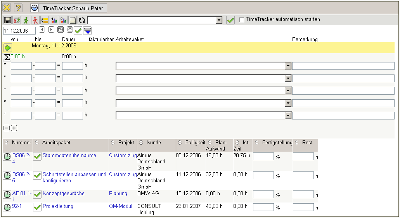Click clock icon beside Konzeptgespräche row
This screenshot has width=400, height=218.
click(7, 194)
